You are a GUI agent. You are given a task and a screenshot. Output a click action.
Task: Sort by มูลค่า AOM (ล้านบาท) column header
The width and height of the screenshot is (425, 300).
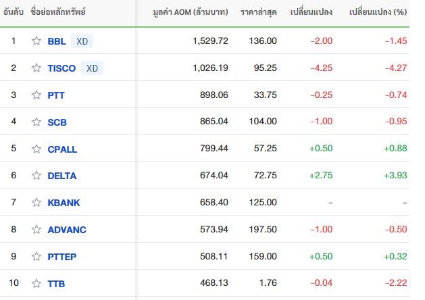coord(191,12)
